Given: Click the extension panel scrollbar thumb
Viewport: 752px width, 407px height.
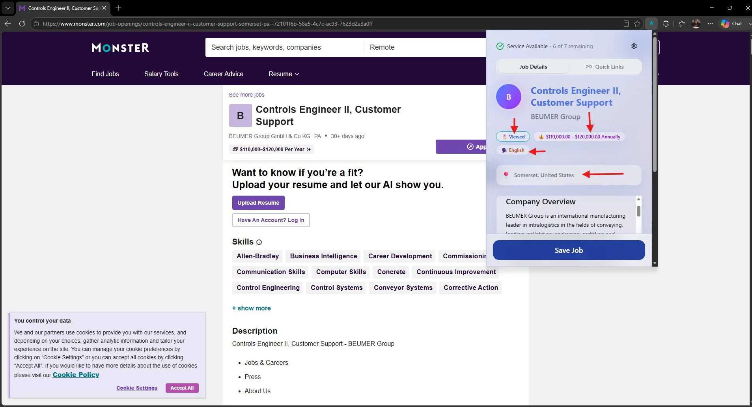Looking at the screenshot, I should point(655,105).
